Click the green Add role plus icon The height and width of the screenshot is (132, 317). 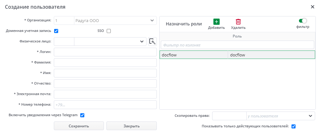point(216,22)
